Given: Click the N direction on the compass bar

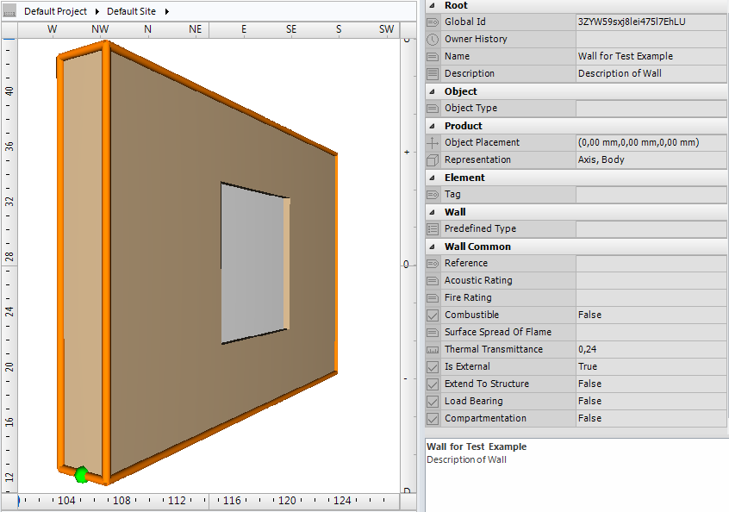Looking at the screenshot, I should [x=148, y=29].
